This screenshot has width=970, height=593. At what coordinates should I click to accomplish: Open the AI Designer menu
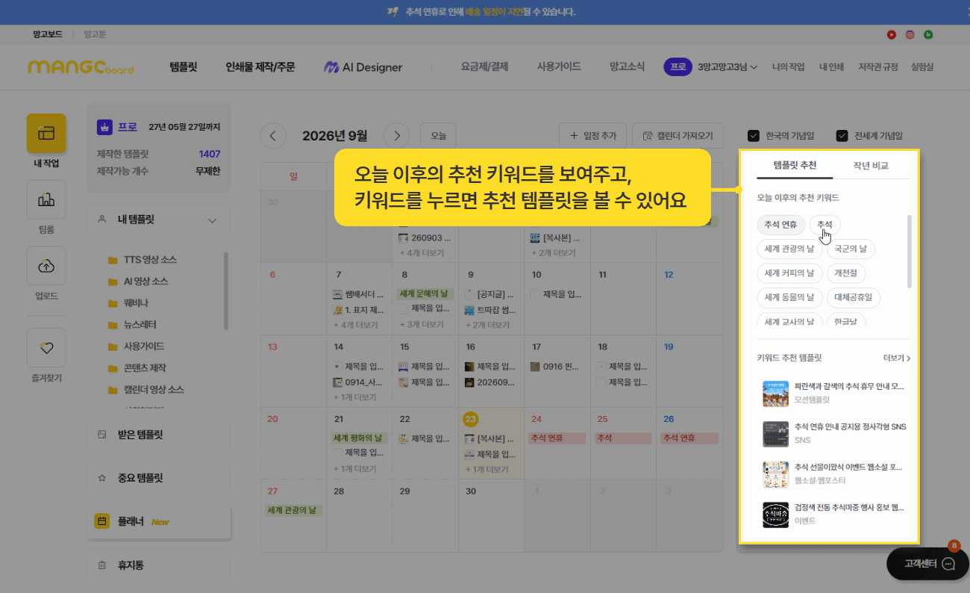click(363, 67)
